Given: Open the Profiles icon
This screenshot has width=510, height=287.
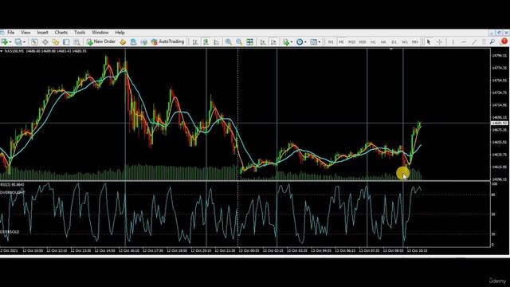Looking at the screenshot, I should click(x=18, y=42).
